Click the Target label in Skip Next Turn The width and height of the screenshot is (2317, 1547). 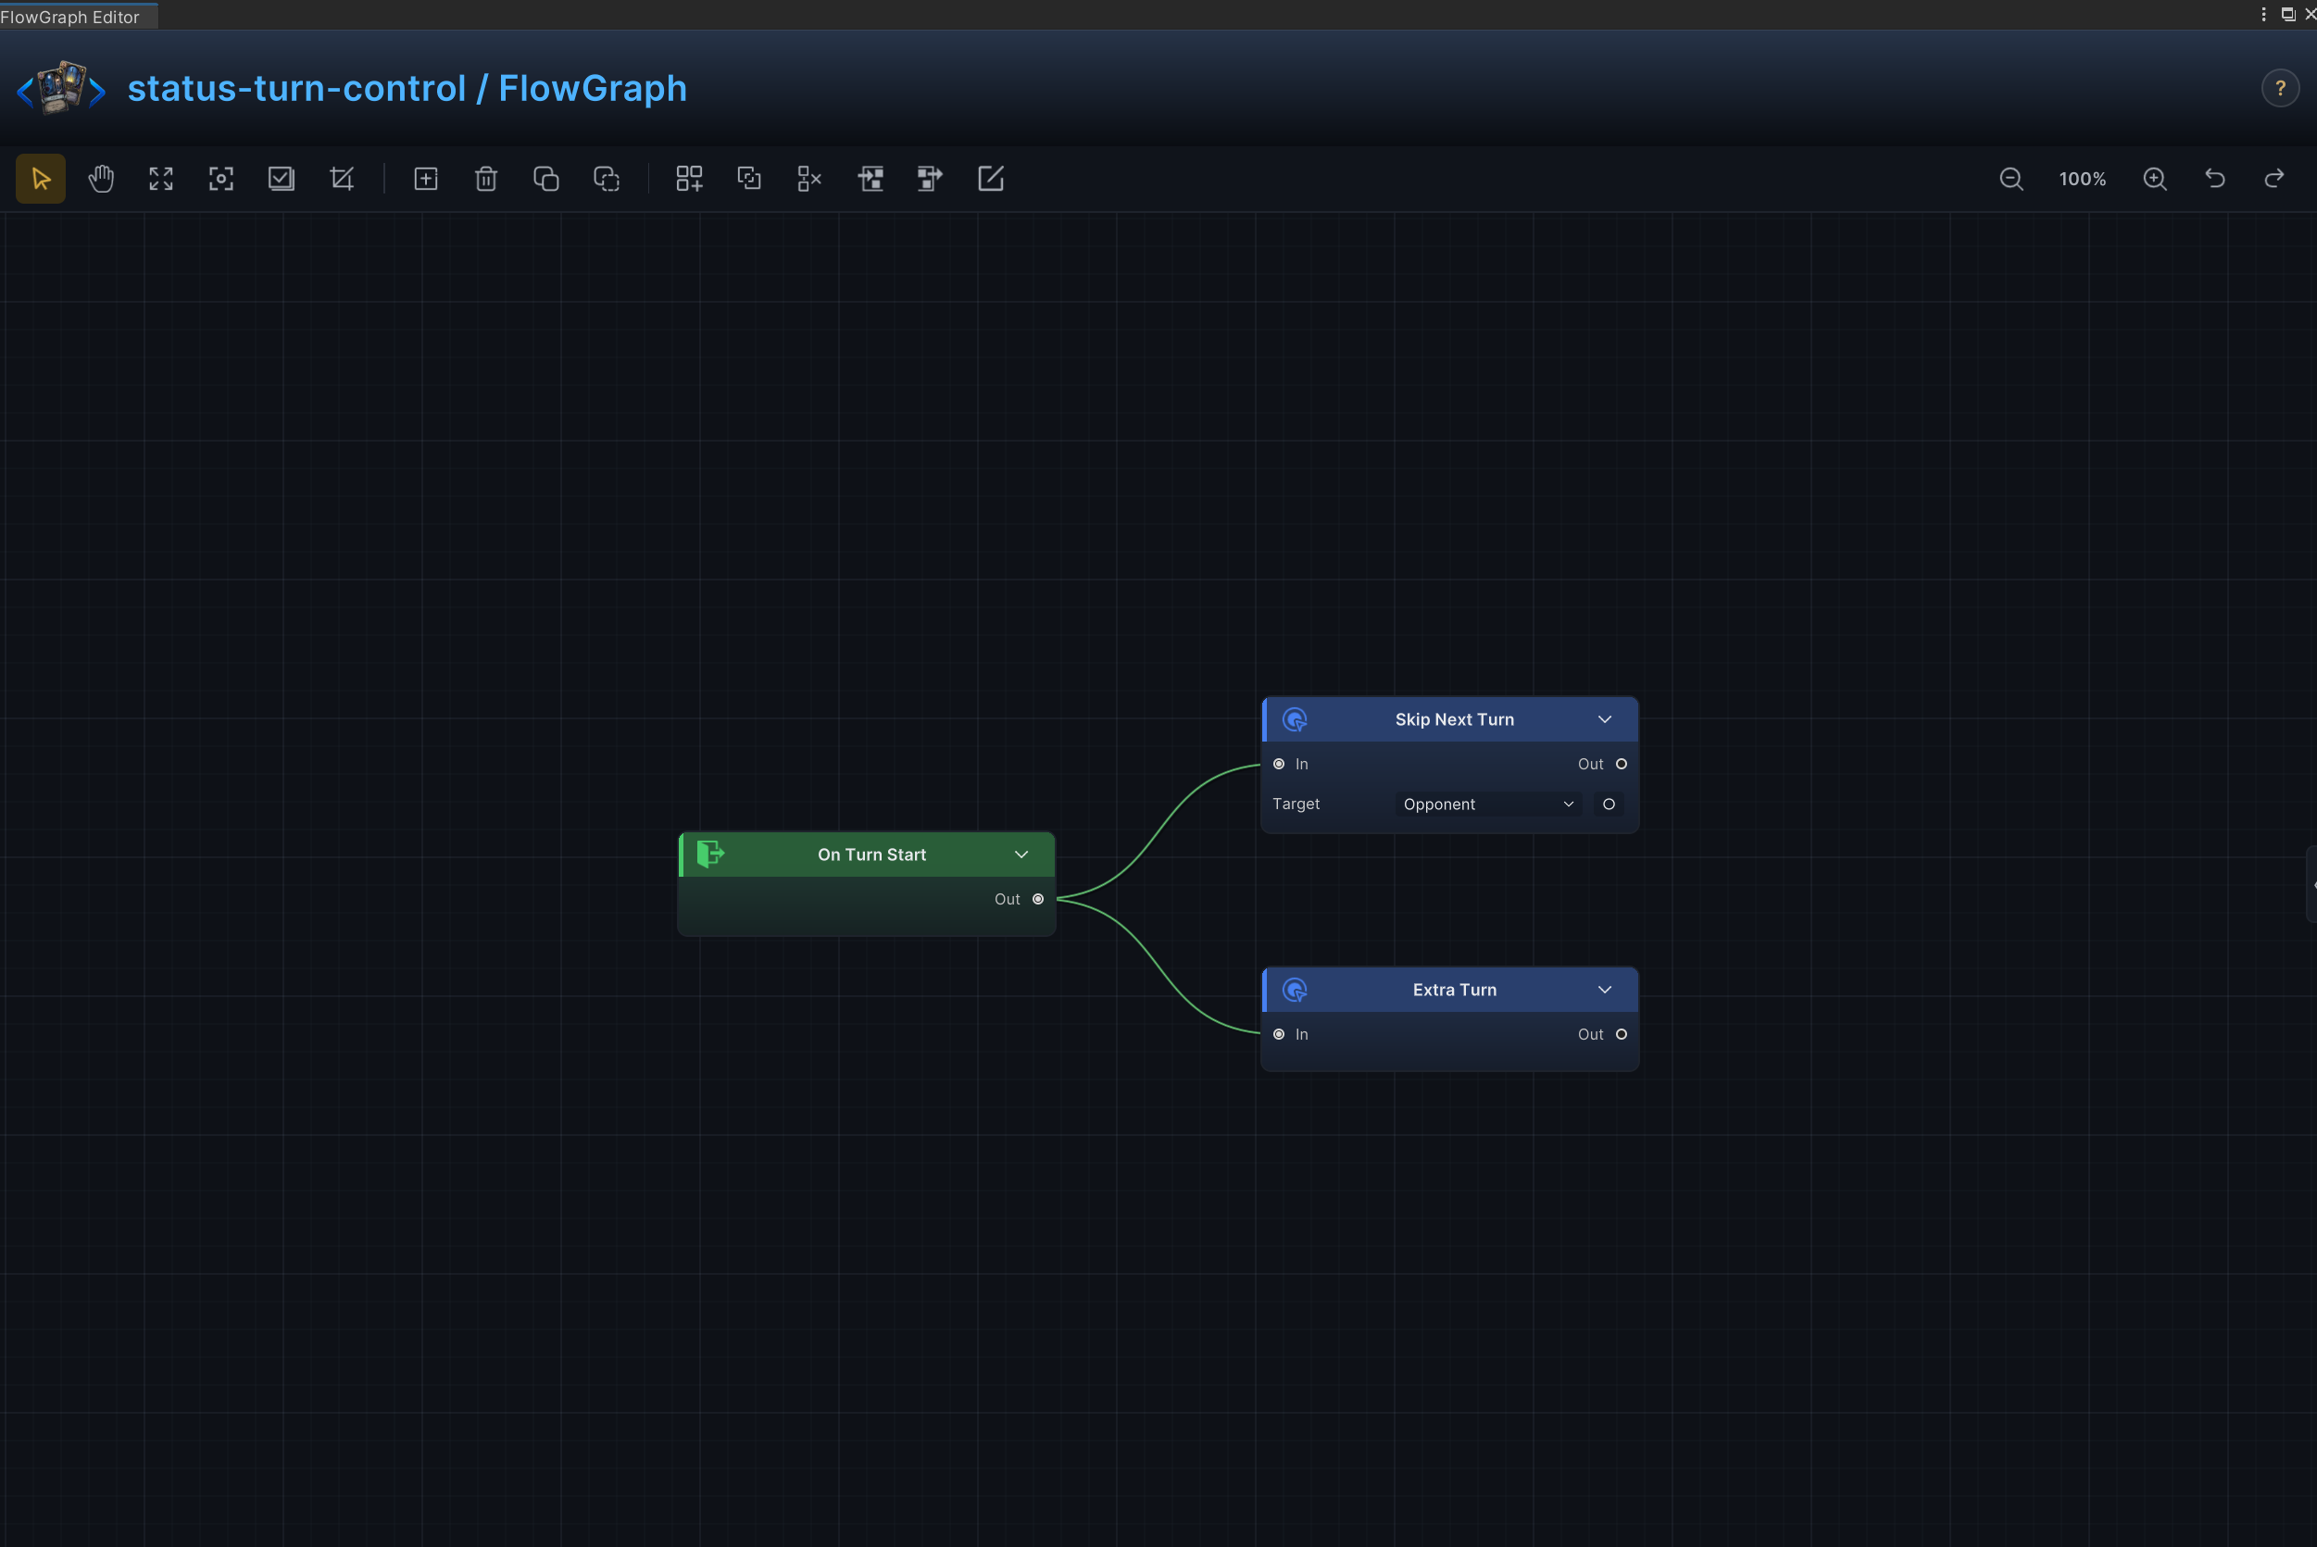tap(1296, 805)
